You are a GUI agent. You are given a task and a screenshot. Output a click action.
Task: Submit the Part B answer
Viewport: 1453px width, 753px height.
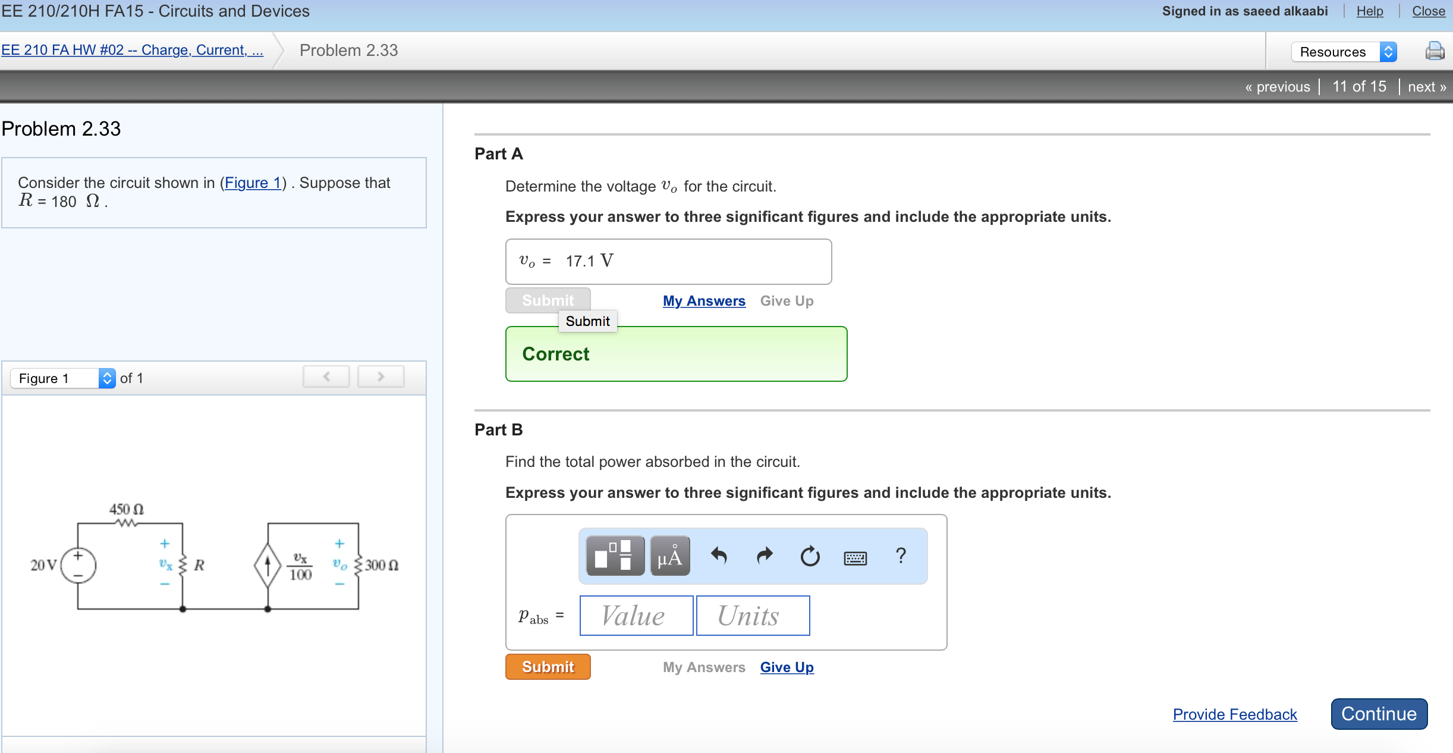pos(548,667)
